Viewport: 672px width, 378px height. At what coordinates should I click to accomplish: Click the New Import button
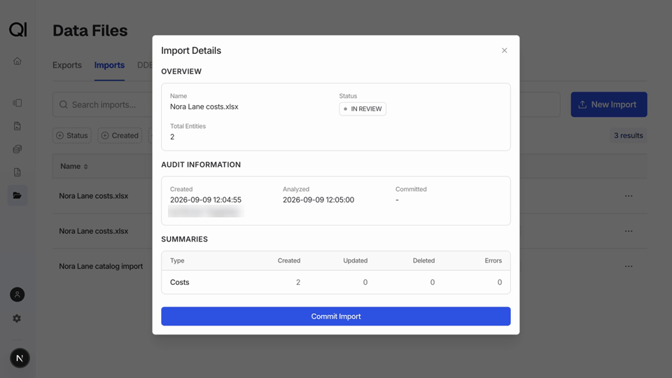click(608, 104)
